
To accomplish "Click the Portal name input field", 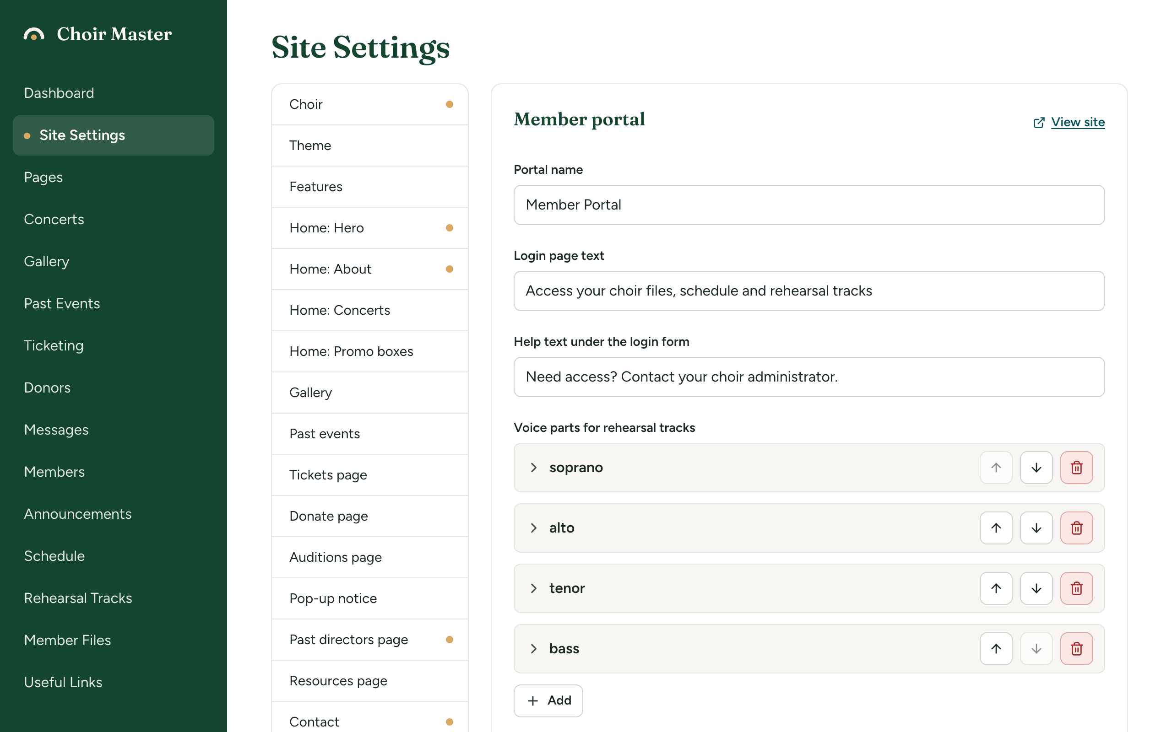I will [809, 205].
